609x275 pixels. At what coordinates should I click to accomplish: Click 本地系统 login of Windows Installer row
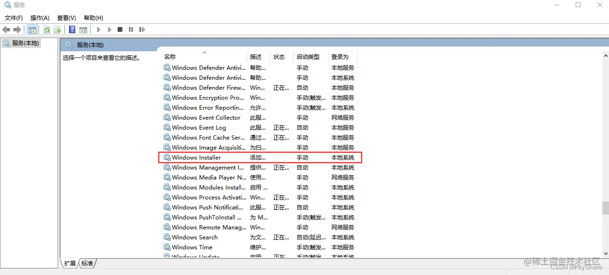click(x=343, y=157)
